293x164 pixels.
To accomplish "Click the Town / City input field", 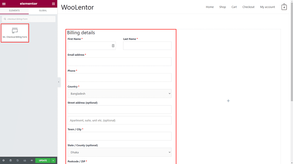I will click(x=119, y=136).
